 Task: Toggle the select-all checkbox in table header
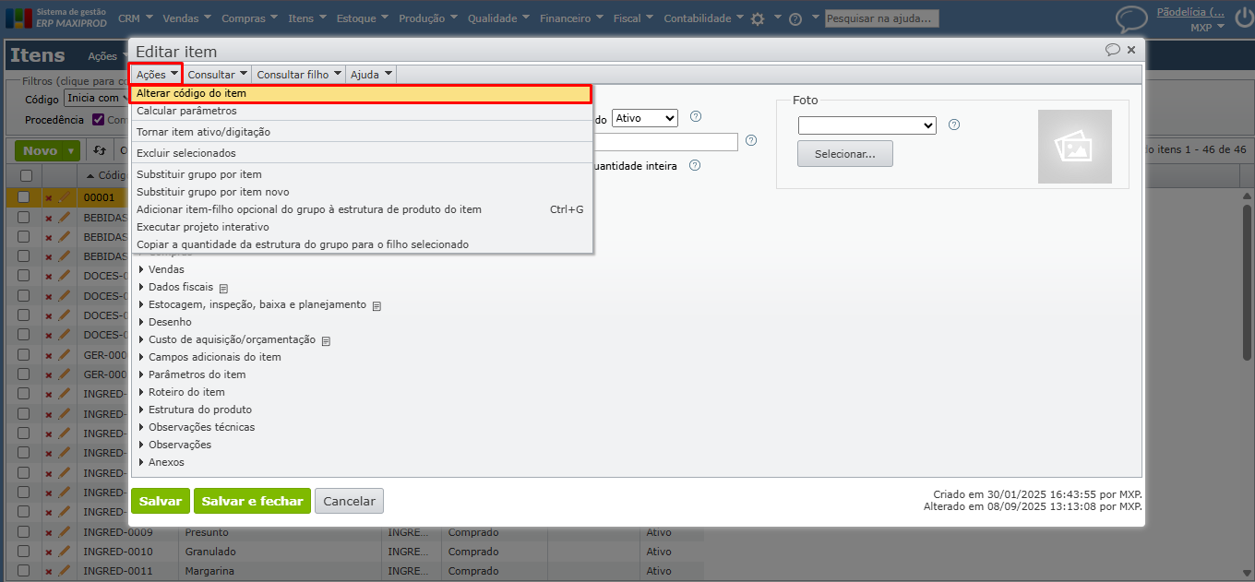(x=26, y=175)
